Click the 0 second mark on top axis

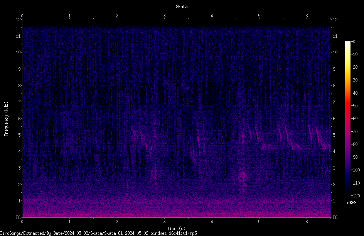click(x=22, y=16)
